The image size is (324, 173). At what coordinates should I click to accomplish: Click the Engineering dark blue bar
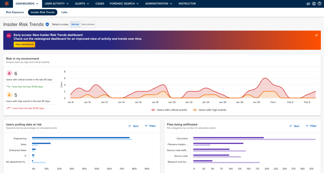coord(80,138)
